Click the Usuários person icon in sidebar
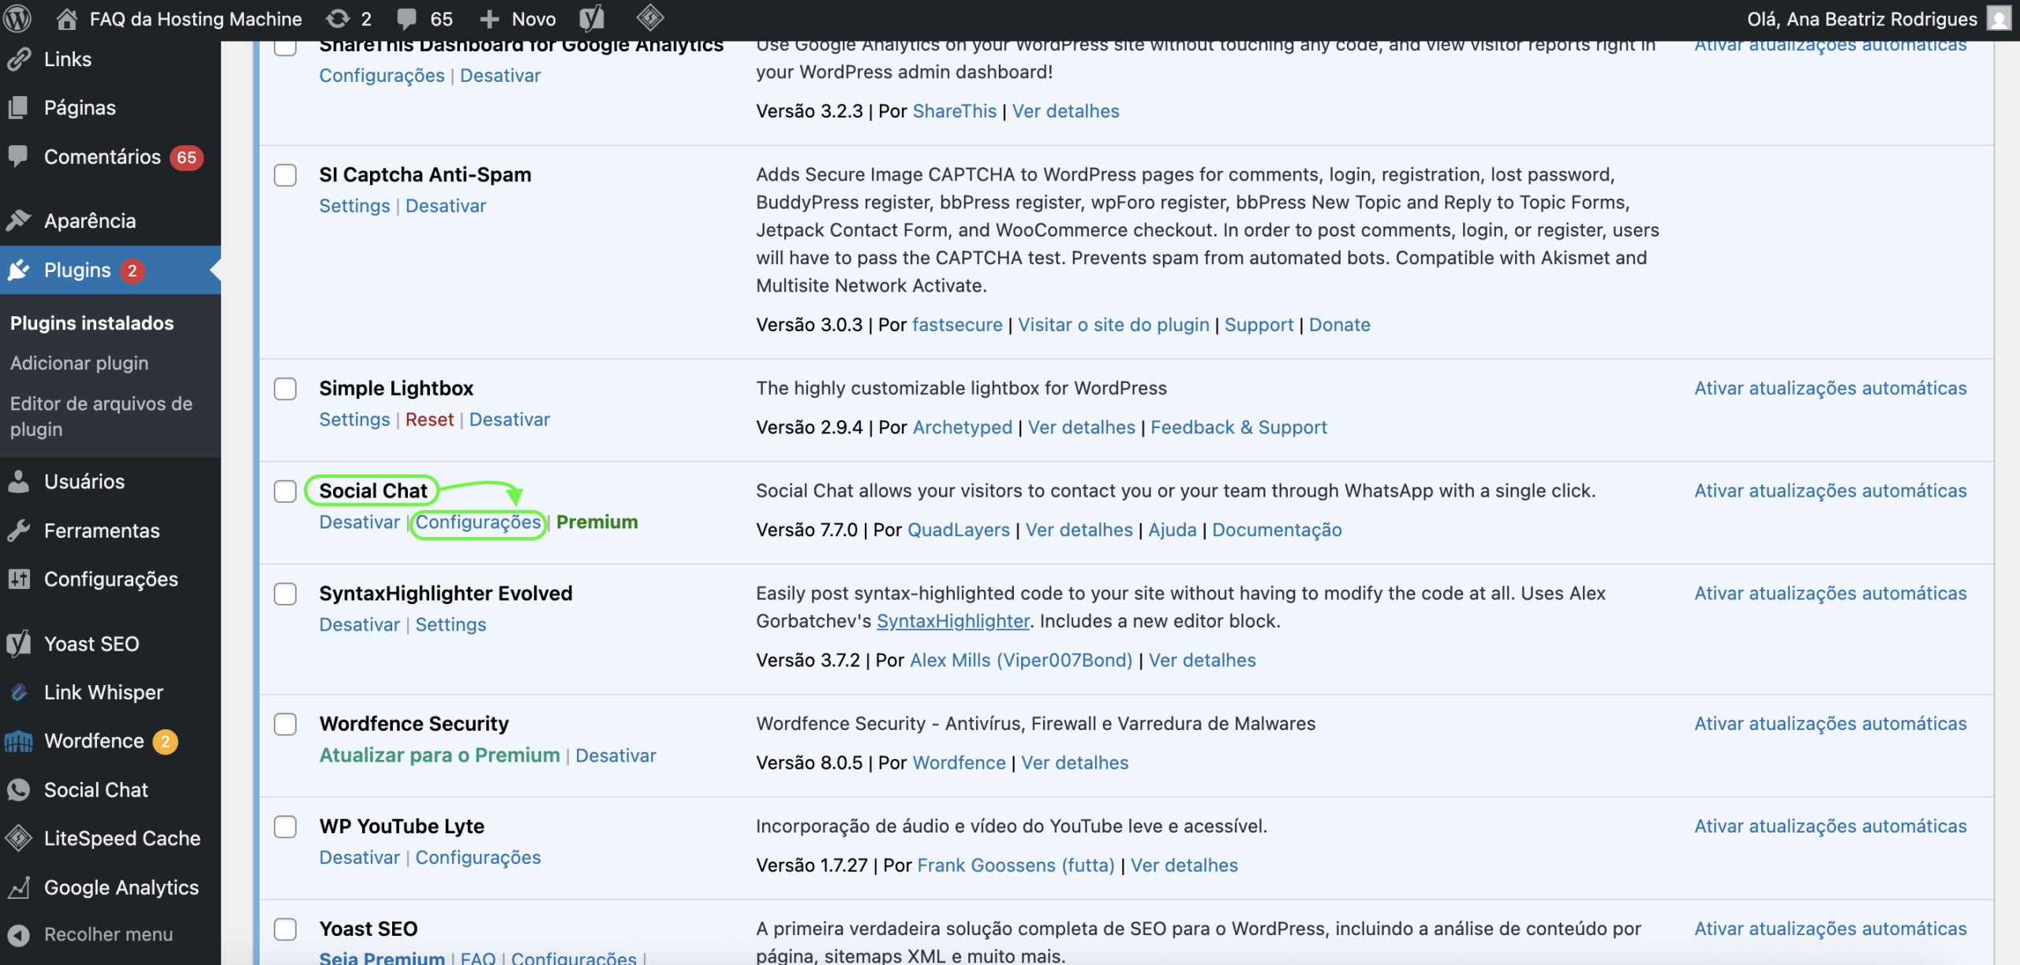Image resolution: width=2020 pixels, height=965 pixels. 19,481
